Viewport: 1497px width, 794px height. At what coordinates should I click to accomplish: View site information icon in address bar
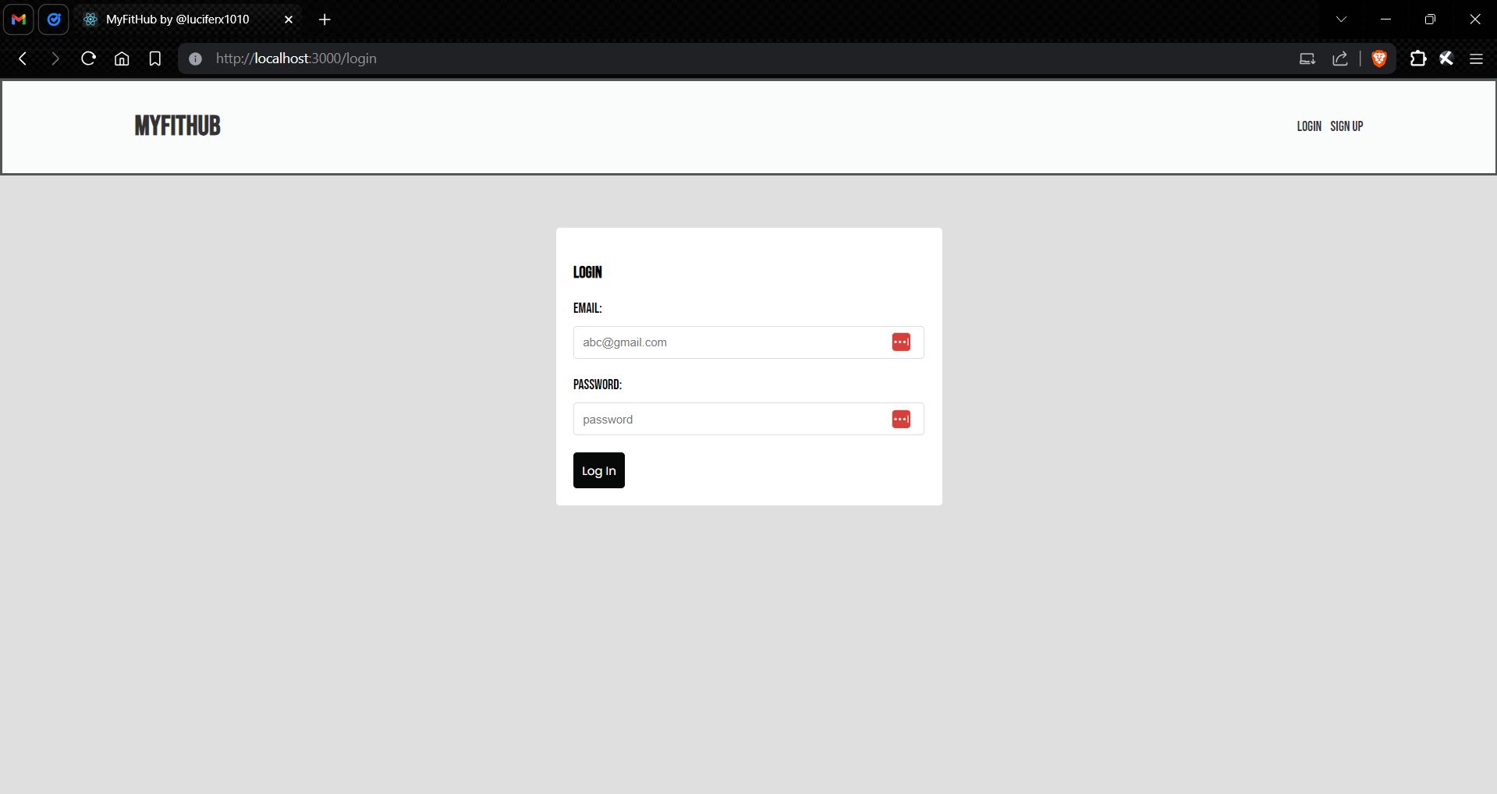pos(195,58)
